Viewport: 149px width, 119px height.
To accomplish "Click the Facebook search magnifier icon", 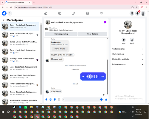I will click(x=10, y=13).
